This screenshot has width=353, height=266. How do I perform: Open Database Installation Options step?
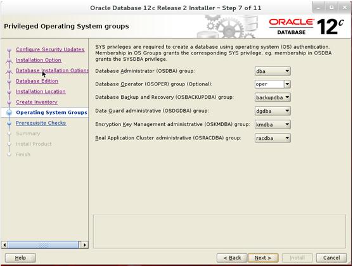(x=52, y=70)
